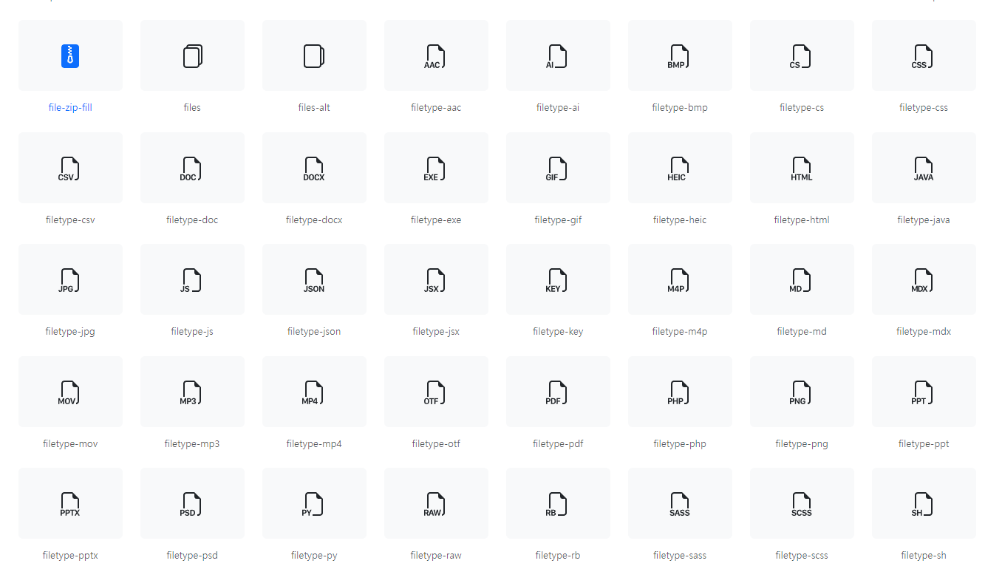Select the filetype-heic icon

[680, 168]
